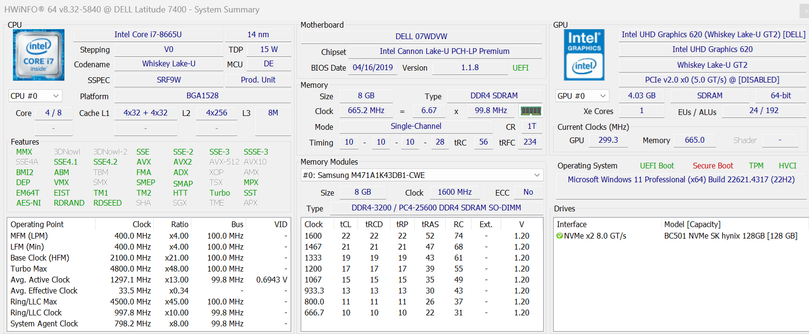Click the BC501 NVMe SK hynix drive entry
Image resolution: width=809 pixels, height=334 pixels.
(x=730, y=236)
